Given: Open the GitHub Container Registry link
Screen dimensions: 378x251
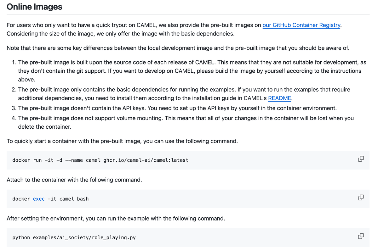Looking at the screenshot, I should (x=301, y=25).
